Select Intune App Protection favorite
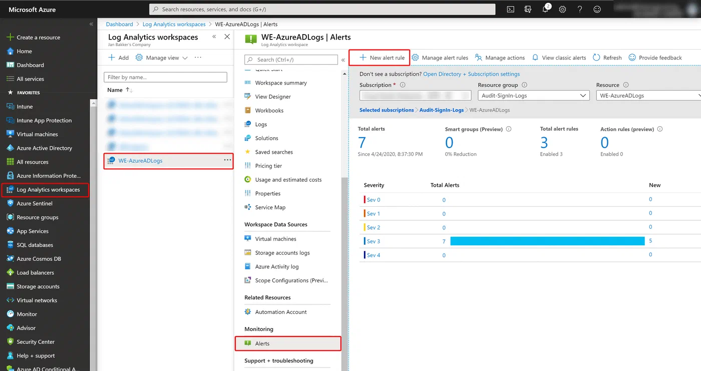 point(44,121)
